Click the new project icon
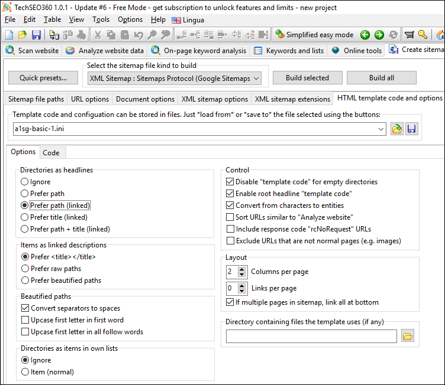 coord(8,35)
